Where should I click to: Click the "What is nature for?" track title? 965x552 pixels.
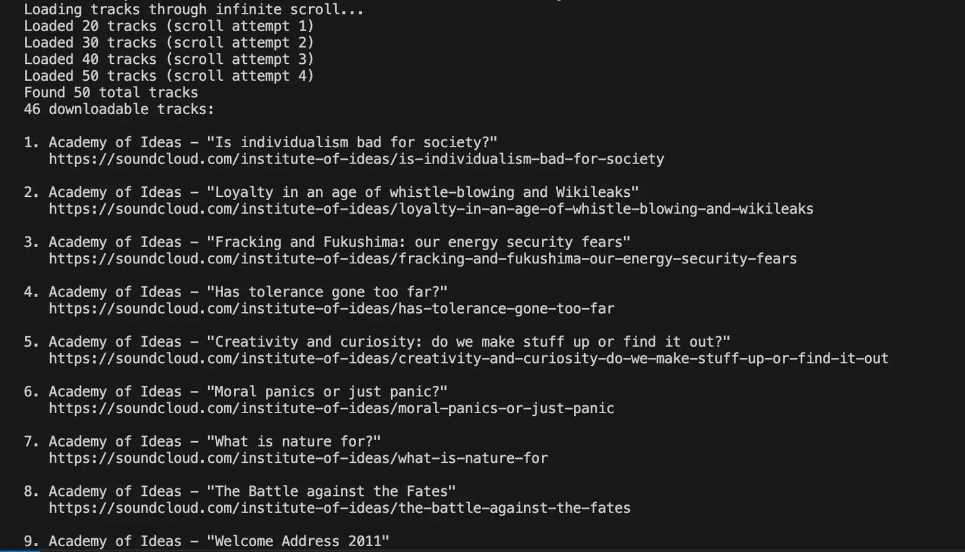(x=294, y=442)
